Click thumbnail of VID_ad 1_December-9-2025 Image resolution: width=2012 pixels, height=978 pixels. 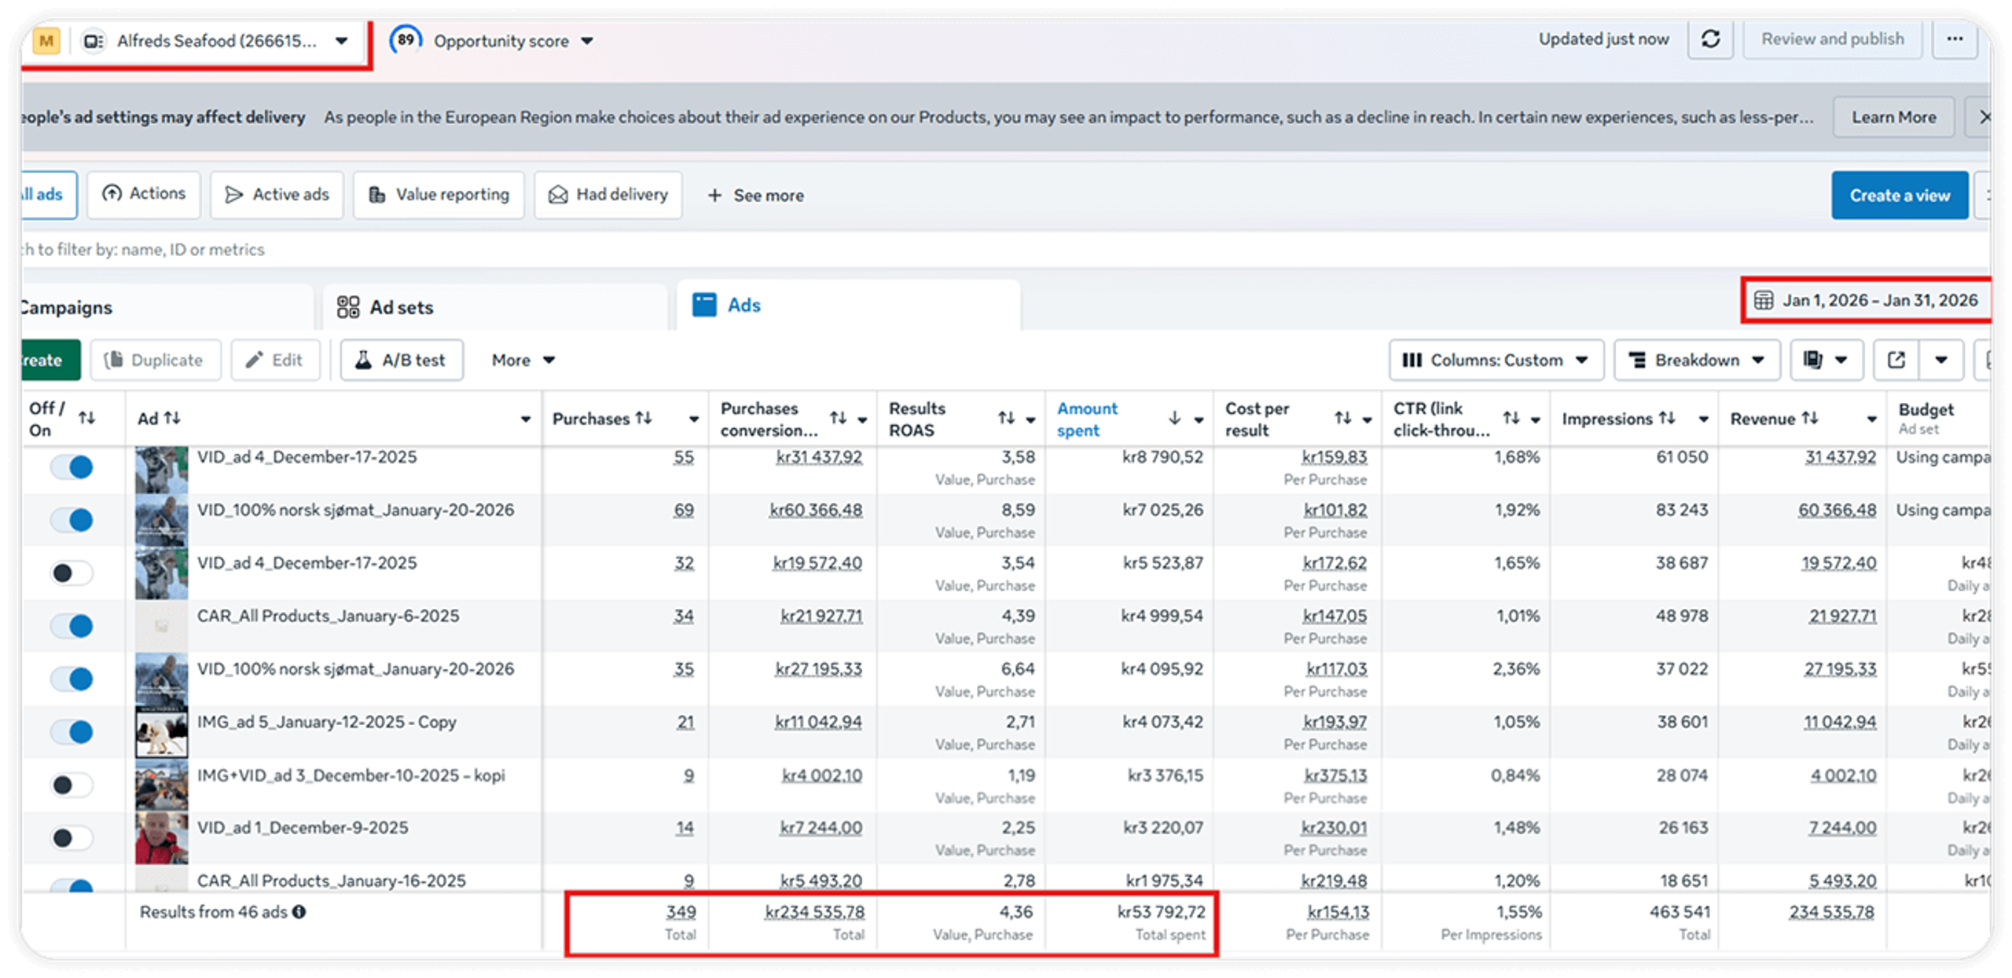tap(161, 837)
